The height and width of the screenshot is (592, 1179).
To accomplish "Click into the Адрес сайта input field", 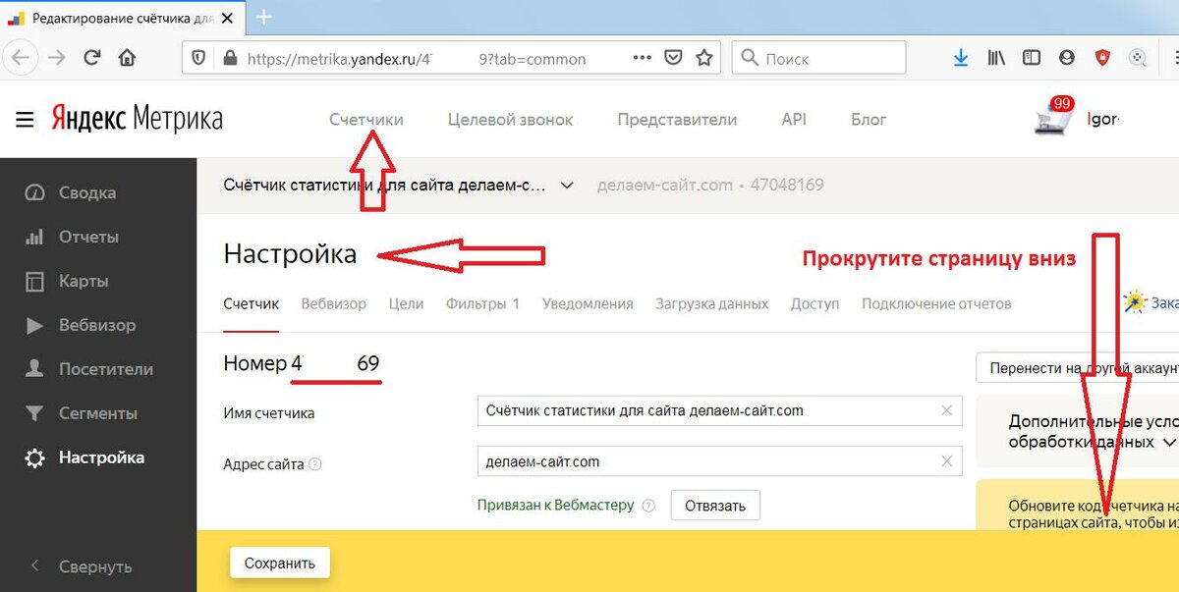I will (702, 460).
